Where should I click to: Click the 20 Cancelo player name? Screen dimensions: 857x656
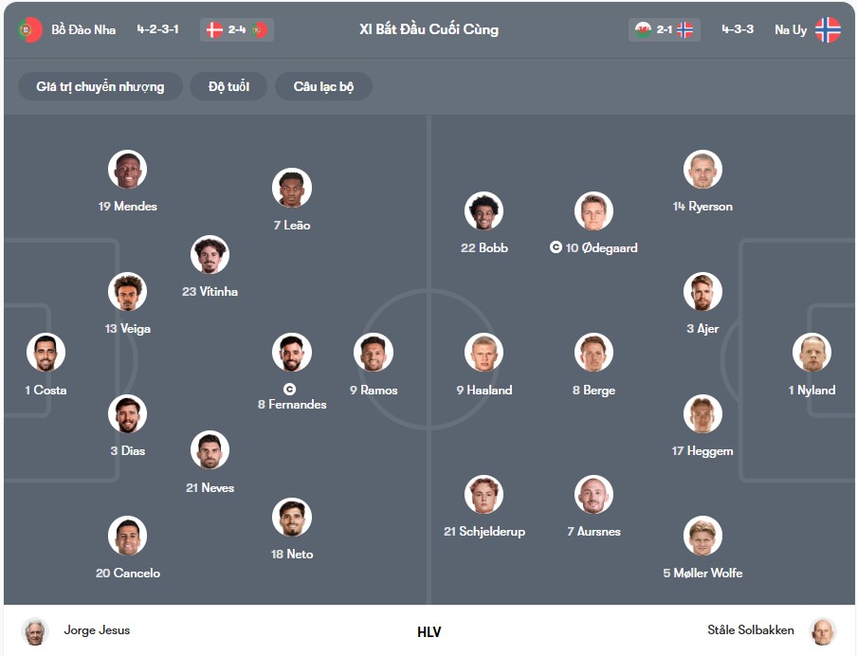[x=128, y=573]
